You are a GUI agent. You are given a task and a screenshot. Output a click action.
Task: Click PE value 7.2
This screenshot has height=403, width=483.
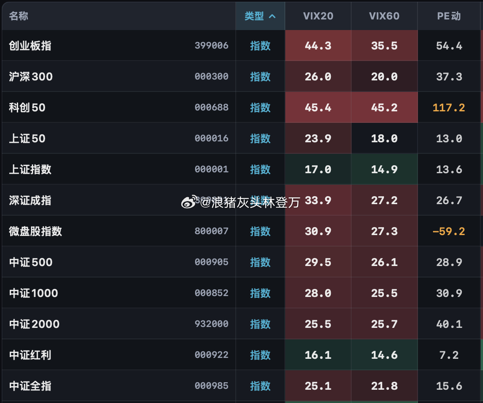(x=449, y=355)
